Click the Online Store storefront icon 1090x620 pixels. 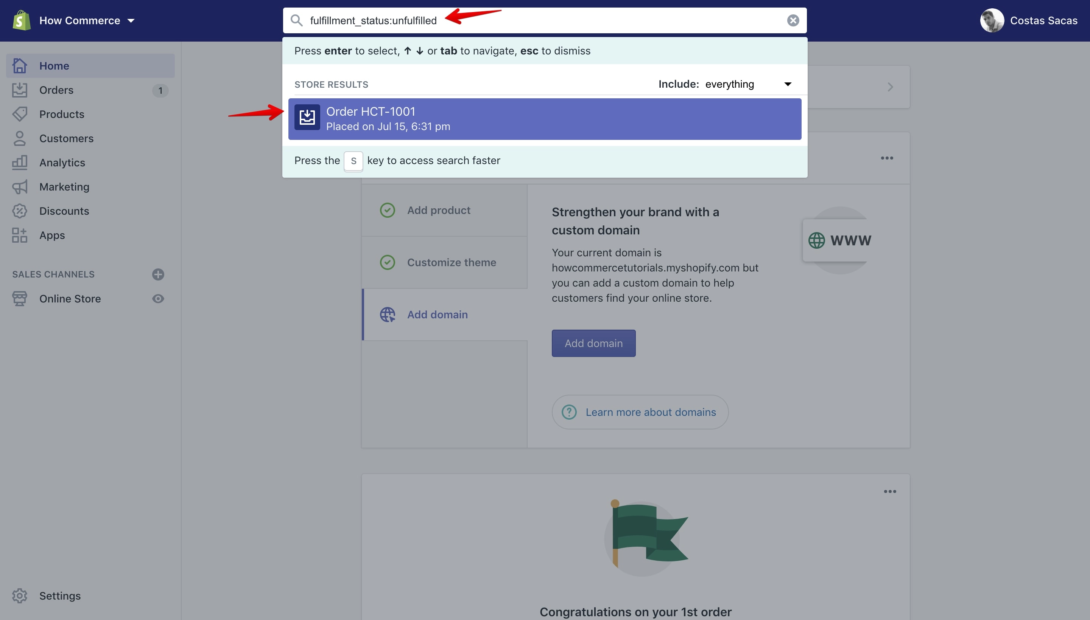[20, 299]
